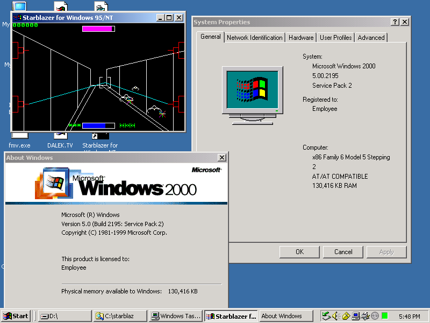Activate the C:\starblaz taskbar button

pyautogui.click(x=120, y=316)
